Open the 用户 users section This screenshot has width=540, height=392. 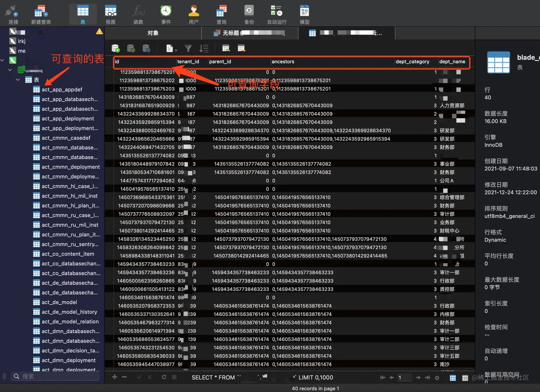click(x=194, y=14)
